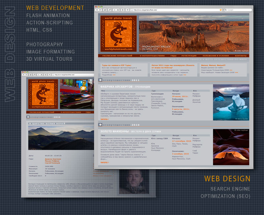Open РАСПИСАНИЕ ПУТЕШЕСТВИЙ menu in front window
The image size is (264, 215).
[x=117, y=56]
